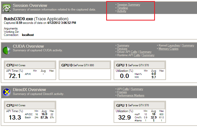
Task: Open the Activity link
Action: point(122,11)
